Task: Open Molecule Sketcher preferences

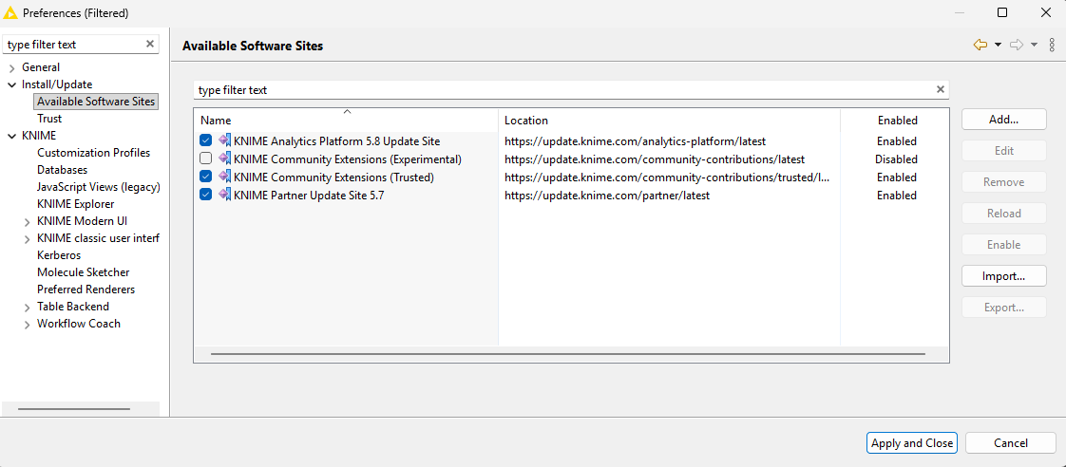Action: click(x=83, y=272)
